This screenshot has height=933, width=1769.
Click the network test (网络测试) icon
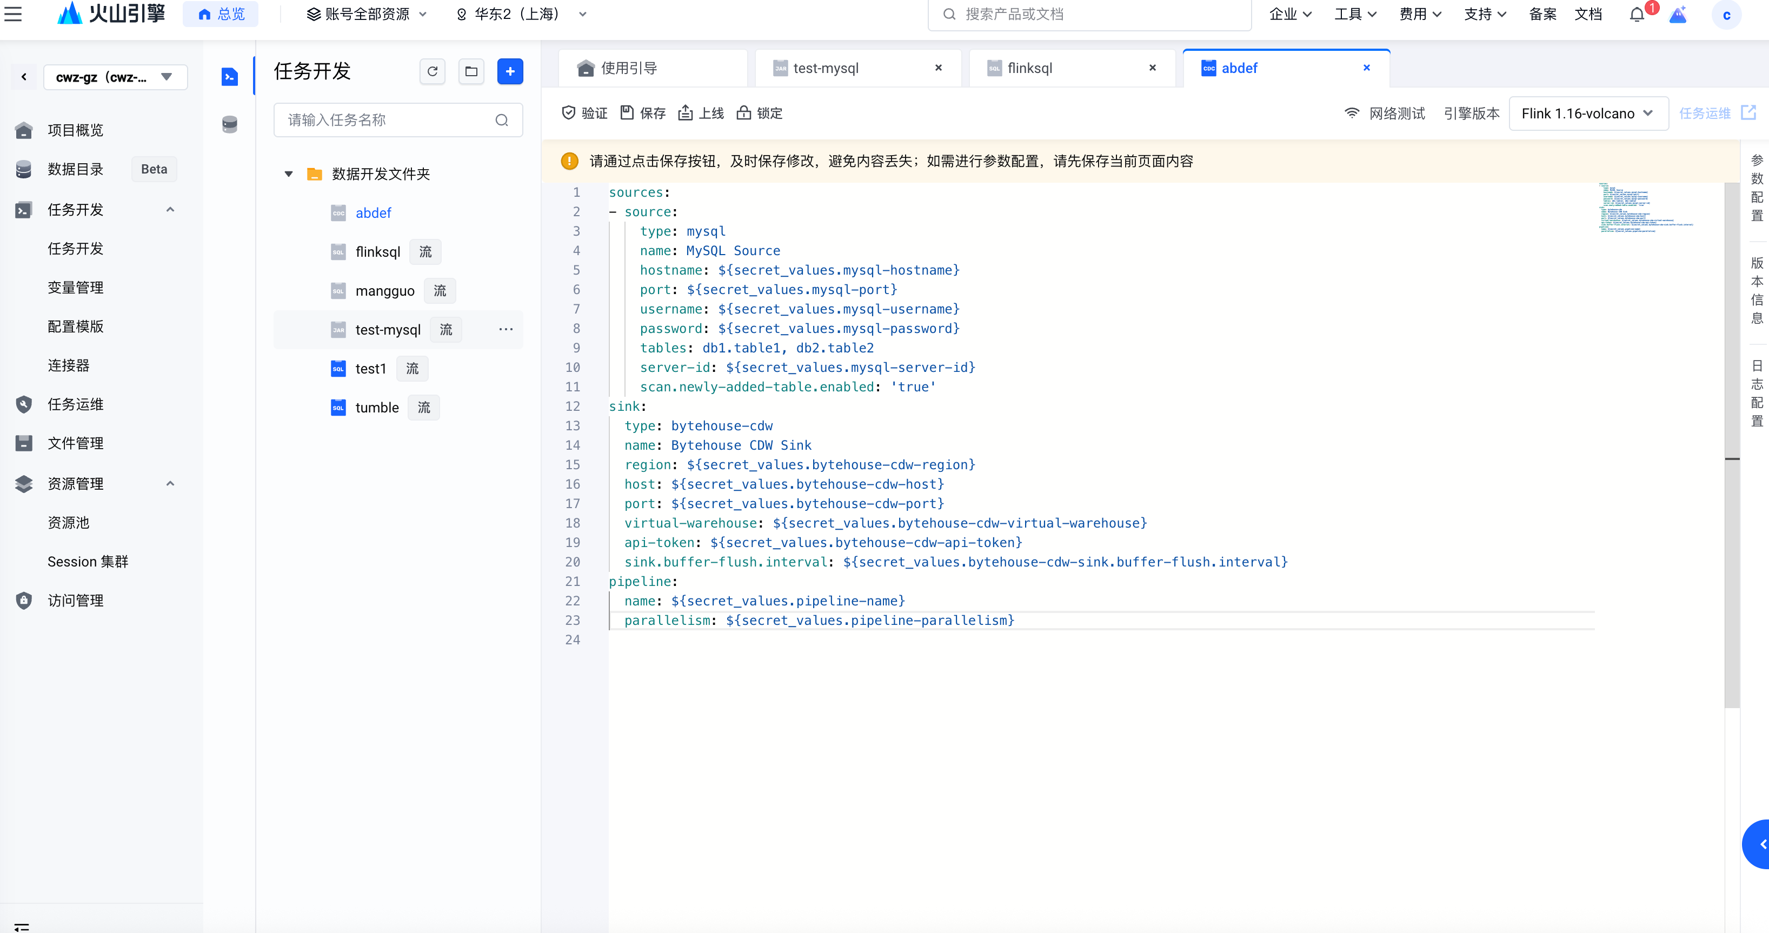1352,114
